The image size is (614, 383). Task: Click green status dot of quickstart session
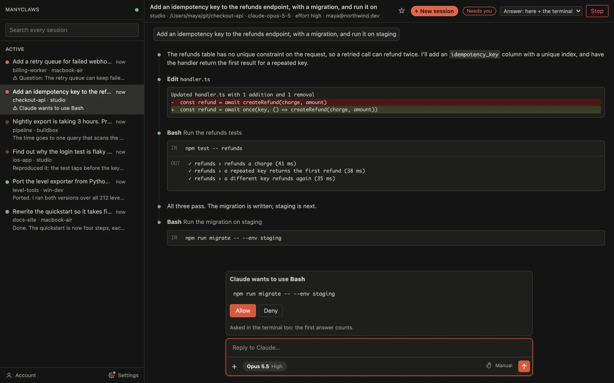tap(7, 212)
